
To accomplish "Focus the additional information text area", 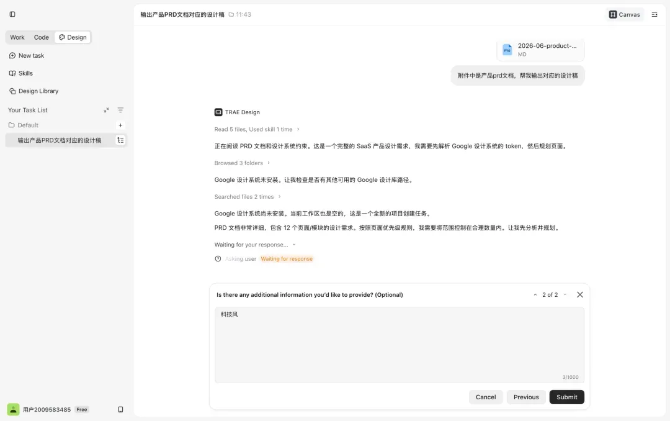I will click(399, 345).
